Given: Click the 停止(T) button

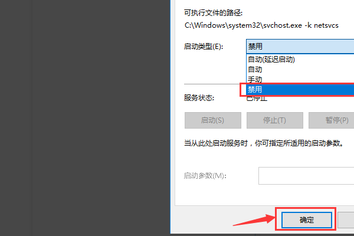Looking at the screenshot, I should tap(274, 120).
